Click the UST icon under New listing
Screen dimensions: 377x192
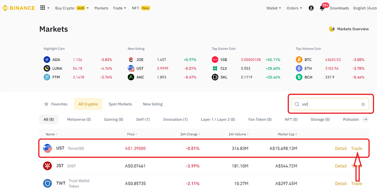coord(131,68)
